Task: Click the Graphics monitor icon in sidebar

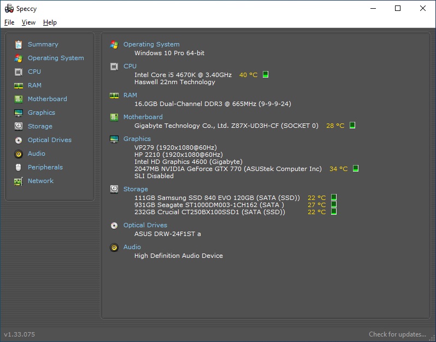Action: pos(19,113)
